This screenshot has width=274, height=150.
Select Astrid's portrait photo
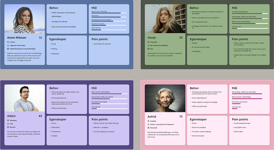(165, 98)
